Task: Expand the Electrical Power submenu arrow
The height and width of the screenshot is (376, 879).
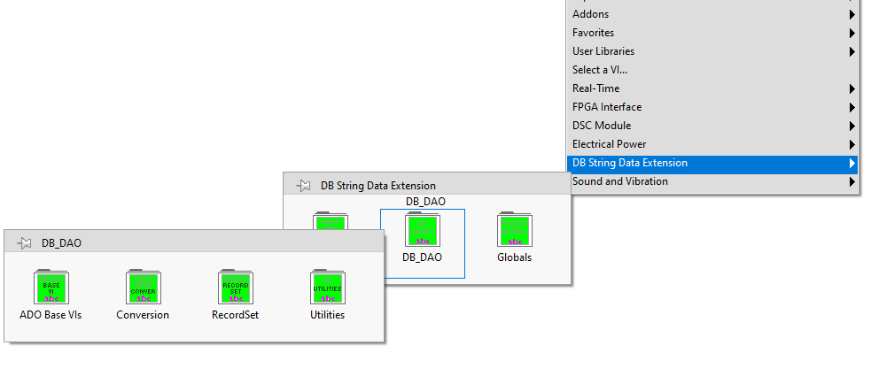Action: 852,144
